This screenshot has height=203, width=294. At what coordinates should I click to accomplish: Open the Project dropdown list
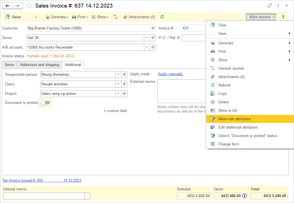pyautogui.click(x=118, y=93)
